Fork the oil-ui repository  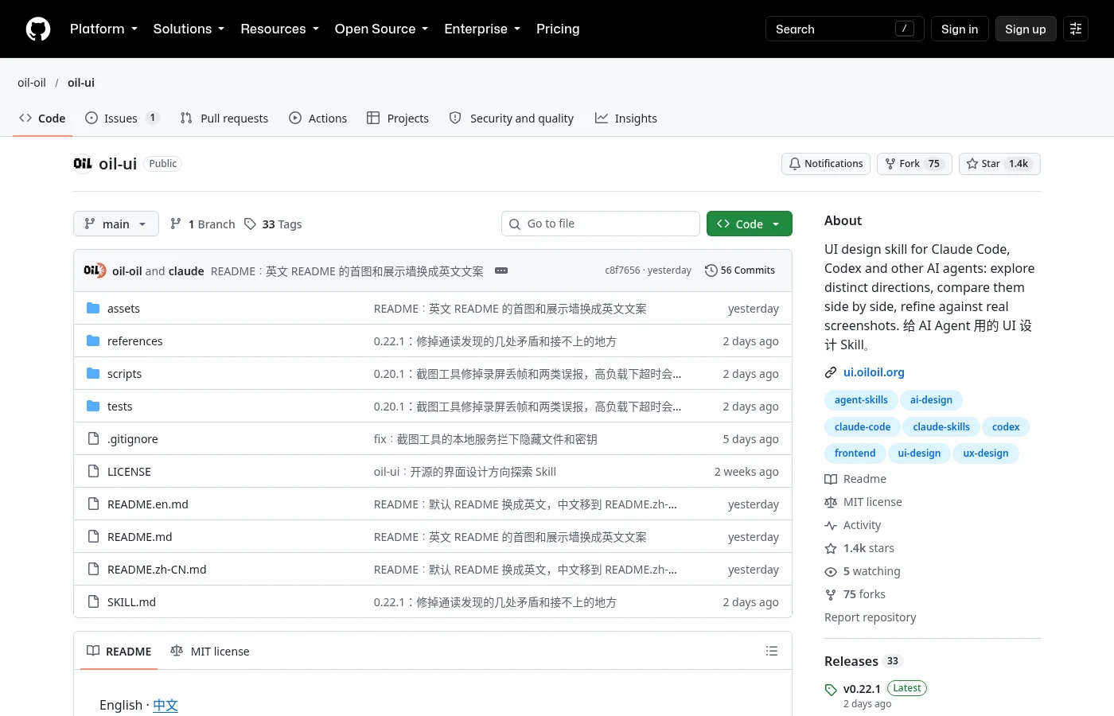click(x=914, y=163)
